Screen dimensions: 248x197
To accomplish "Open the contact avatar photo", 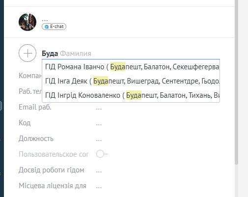I will click(28, 22).
